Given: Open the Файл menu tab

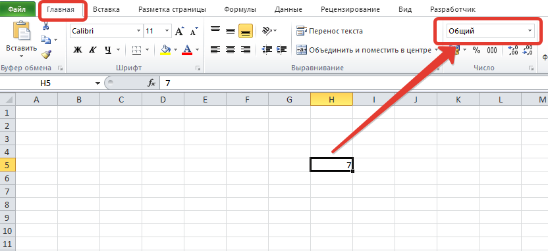Looking at the screenshot, I should (18, 9).
